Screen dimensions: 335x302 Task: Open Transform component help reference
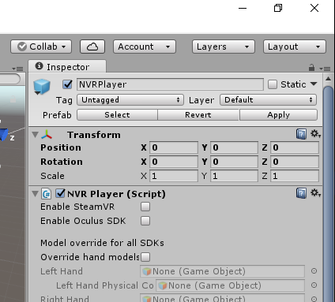[301, 134]
